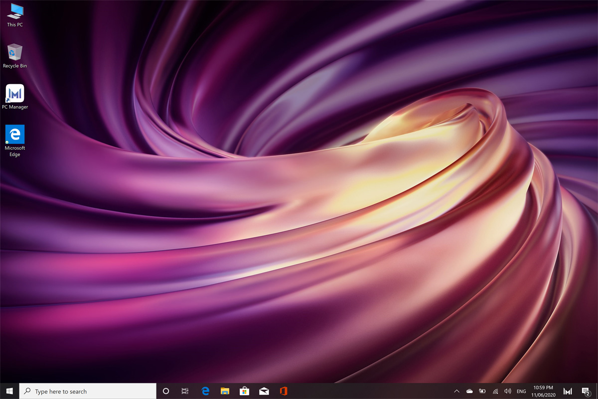Launch Office from the taskbar
This screenshot has width=598, height=399.
coord(284,391)
